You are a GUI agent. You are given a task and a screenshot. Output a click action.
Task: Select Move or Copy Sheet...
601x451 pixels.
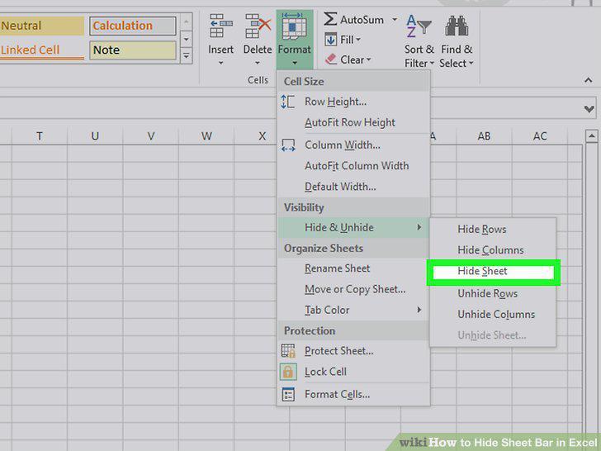[353, 289]
